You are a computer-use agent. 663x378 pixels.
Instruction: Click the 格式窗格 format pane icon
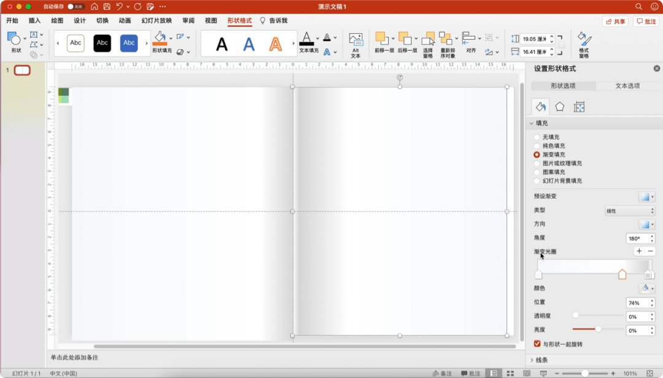pyautogui.click(x=584, y=41)
